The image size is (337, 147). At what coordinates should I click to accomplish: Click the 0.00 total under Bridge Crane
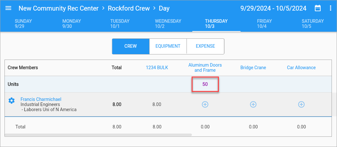(253, 127)
